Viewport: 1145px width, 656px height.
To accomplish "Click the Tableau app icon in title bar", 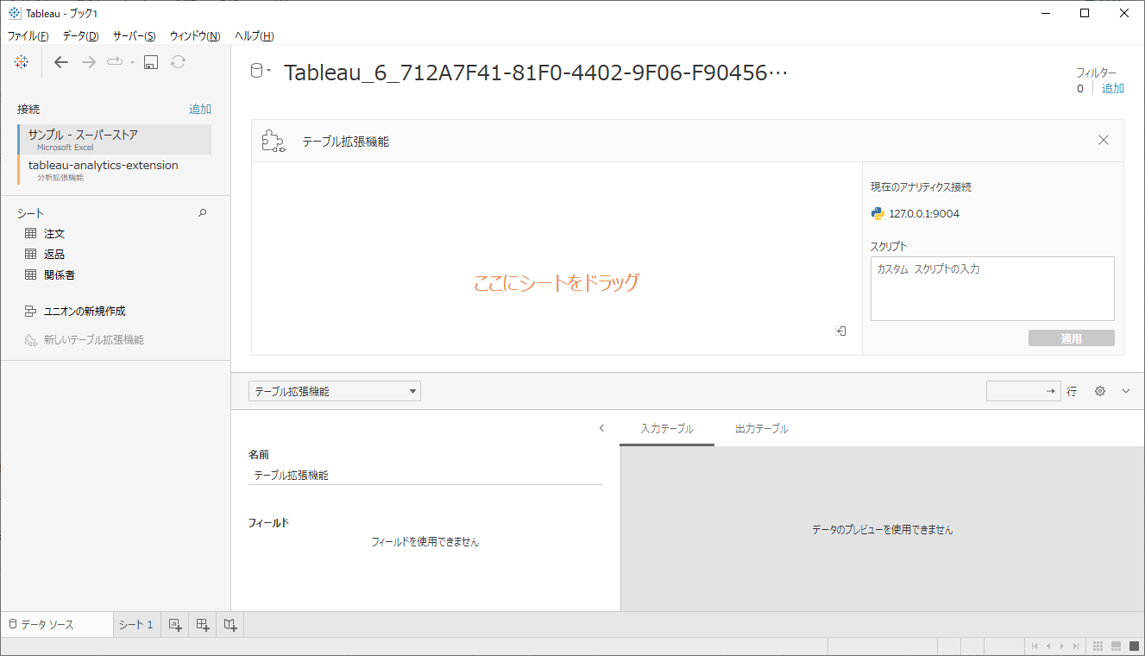I will pyautogui.click(x=15, y=13).
